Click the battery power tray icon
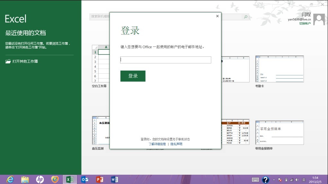Viewport: 328px width, 184px height. (286, 180)
